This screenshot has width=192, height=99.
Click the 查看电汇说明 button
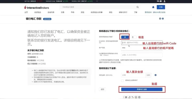(x=142, y=89)
